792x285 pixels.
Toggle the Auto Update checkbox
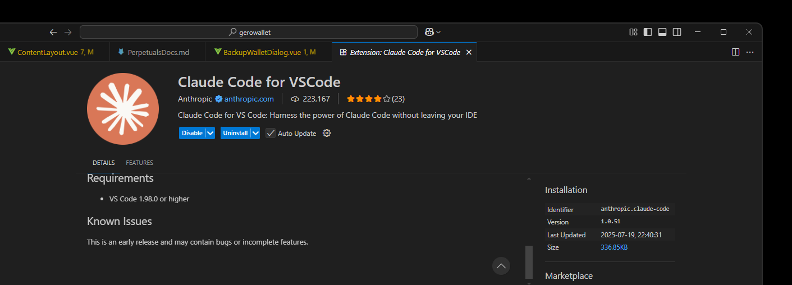pyautogui.click(x=271, y=133)
